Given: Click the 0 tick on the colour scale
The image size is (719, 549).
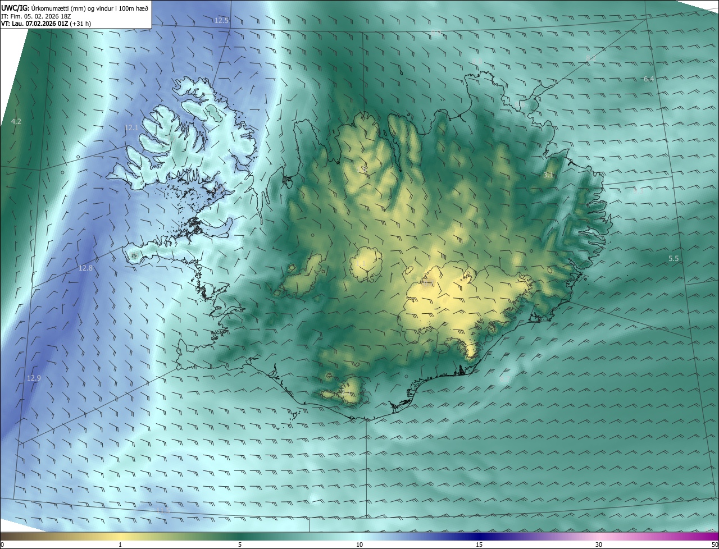Looking at the screenshot, I should (x=2, y=545).
